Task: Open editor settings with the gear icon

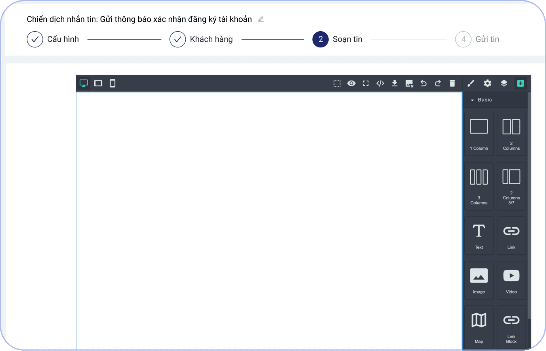Action: [487, 83]
